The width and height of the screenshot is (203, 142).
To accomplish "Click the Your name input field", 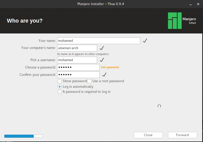I will 98,41.
